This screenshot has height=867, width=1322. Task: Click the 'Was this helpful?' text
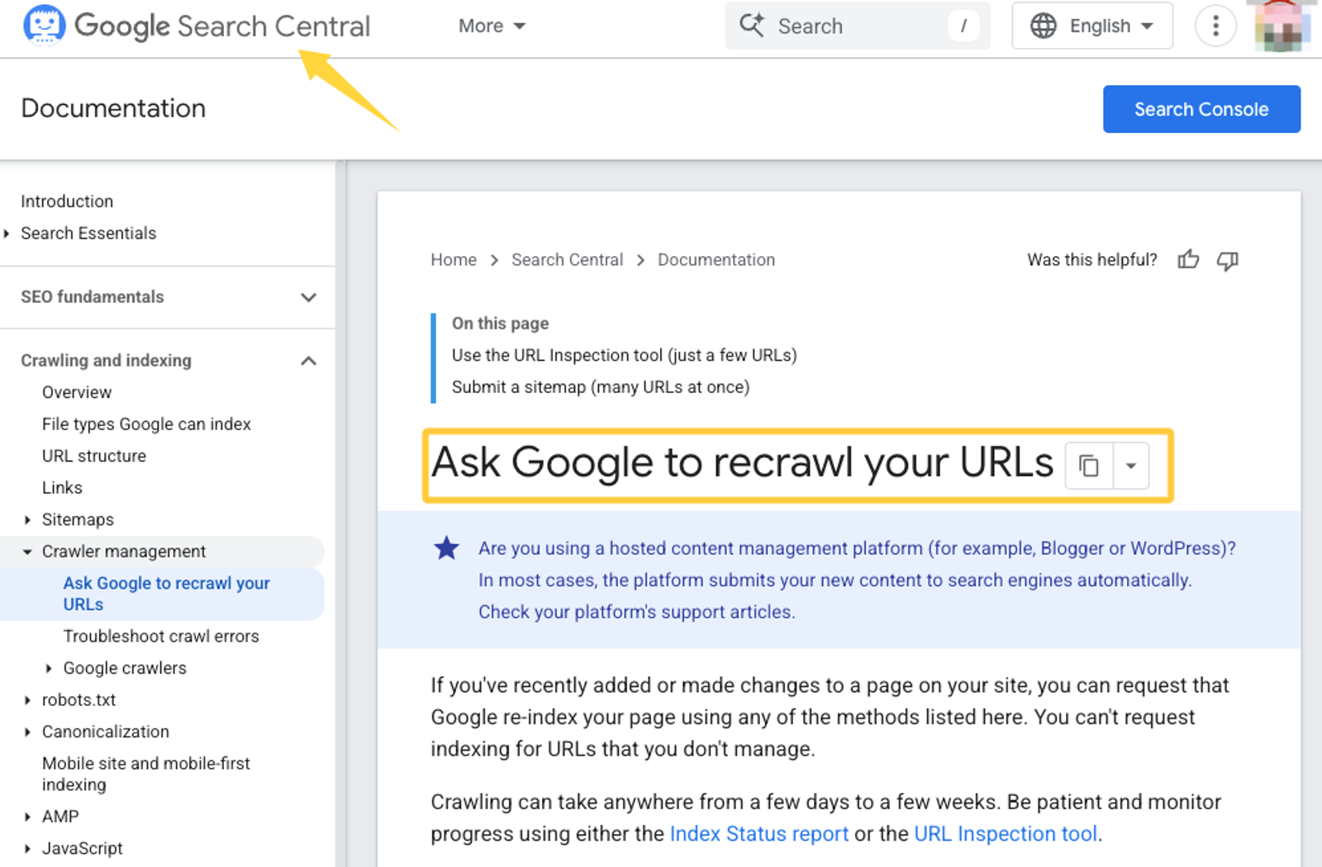(1092, 260)
